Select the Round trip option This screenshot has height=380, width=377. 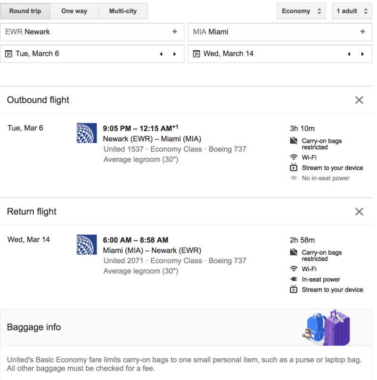25,11
